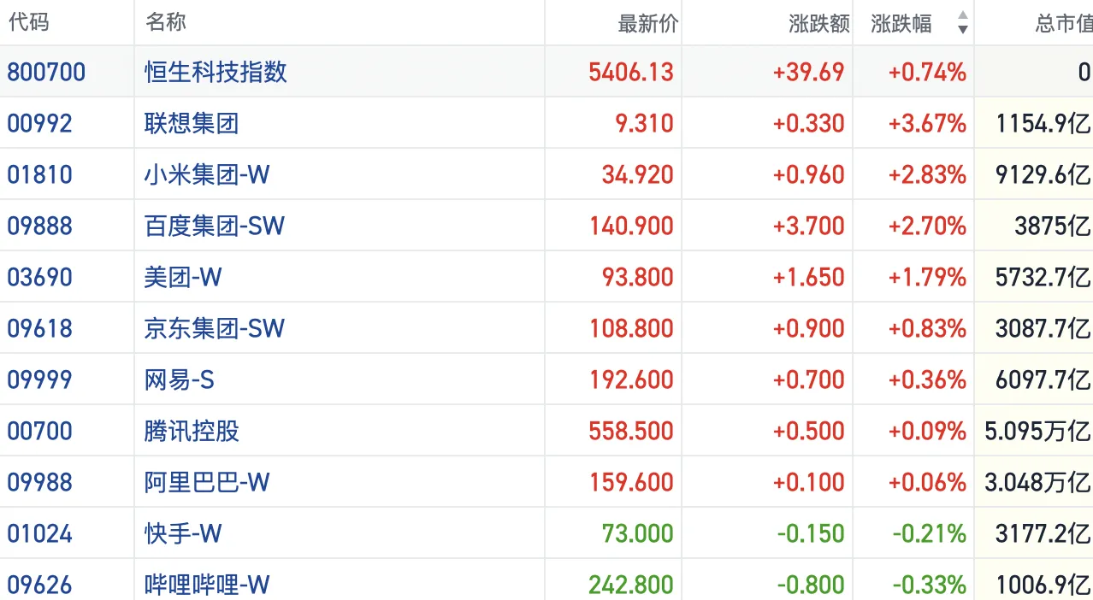The image size is (1093, 600).
Task: Select the 快手-W stock name
Action: (x=183, y=533)
